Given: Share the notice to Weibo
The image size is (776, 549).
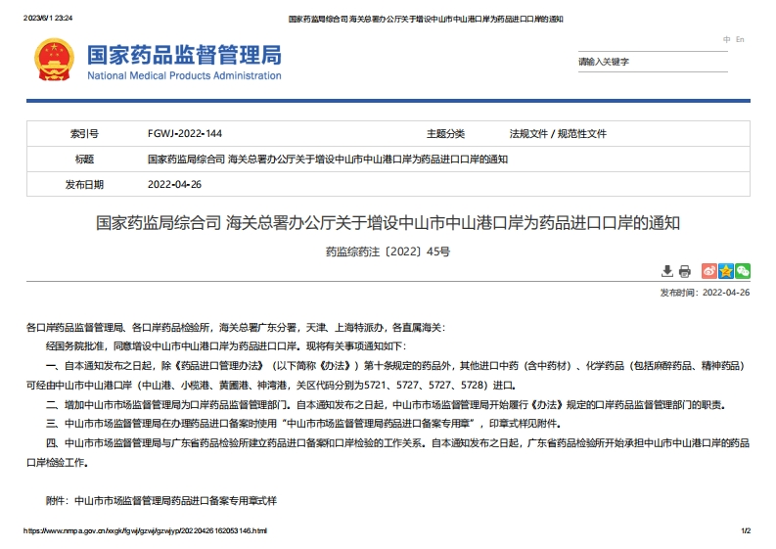Looking at the screenshot, I should point(709,271).
